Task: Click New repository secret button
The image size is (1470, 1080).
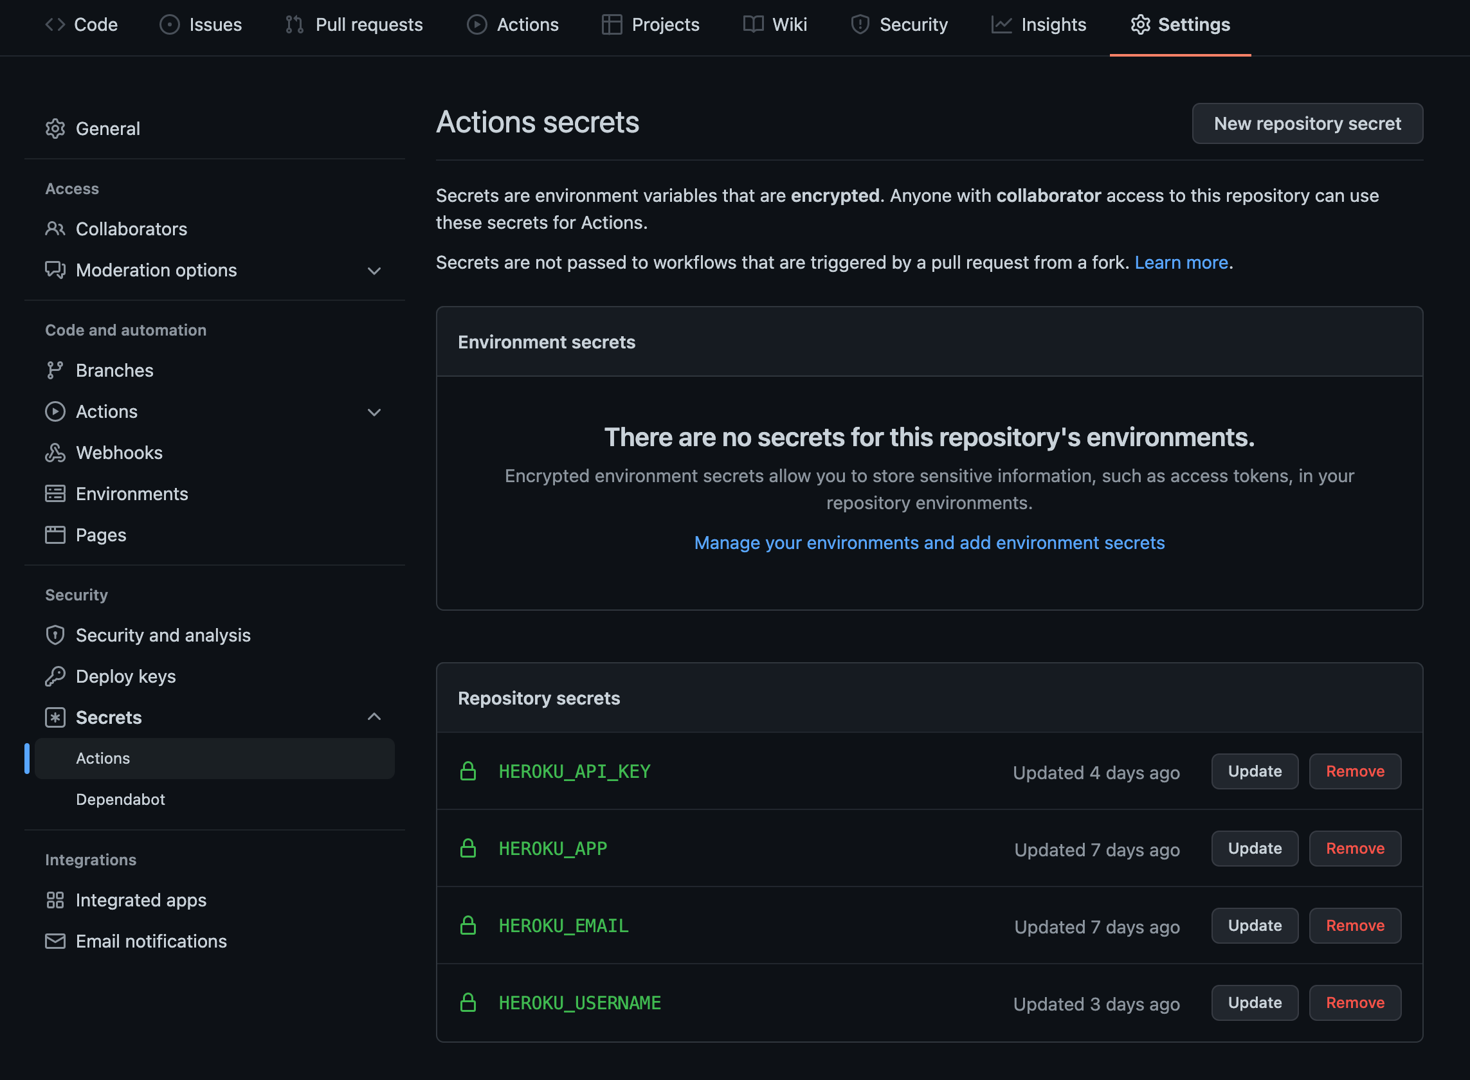Action: click(x=1307, y=123)
